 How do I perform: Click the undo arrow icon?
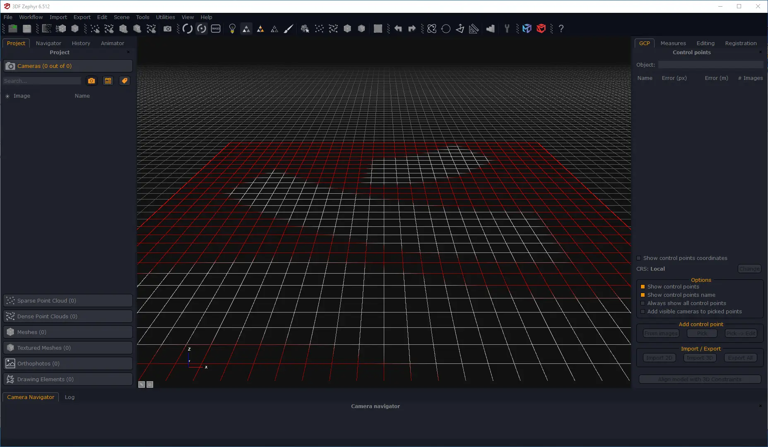coord(398,29)
